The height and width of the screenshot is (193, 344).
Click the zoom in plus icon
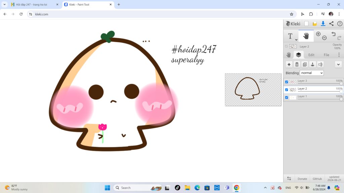318,34
